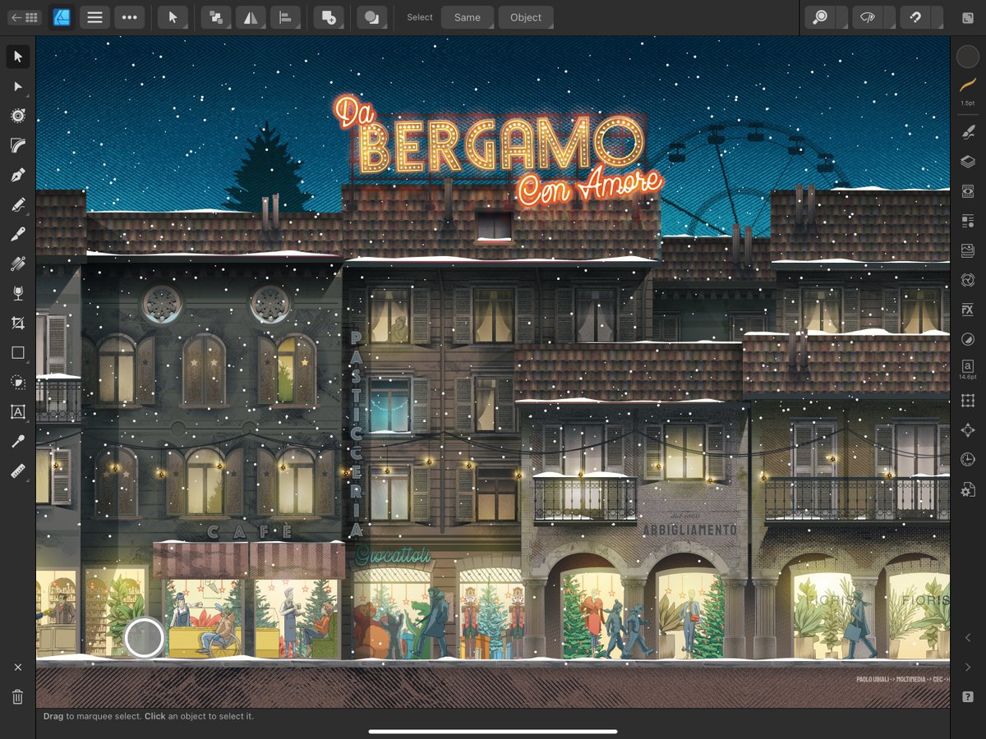Open the Text studio 14.6pt
The image size is (986, 739).
click(x=968, y=369)
